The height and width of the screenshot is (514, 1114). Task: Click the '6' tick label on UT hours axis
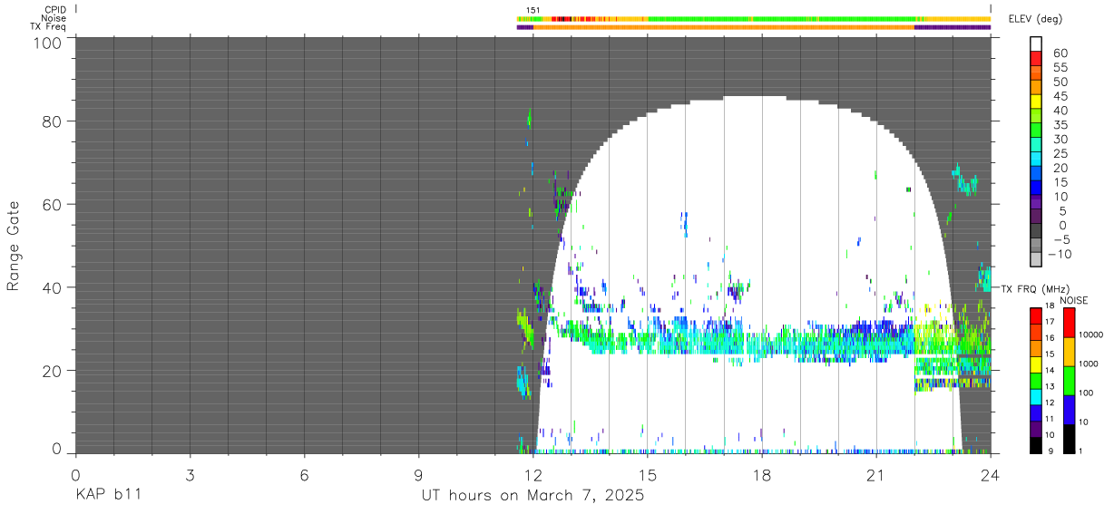[x=304, y=475]
